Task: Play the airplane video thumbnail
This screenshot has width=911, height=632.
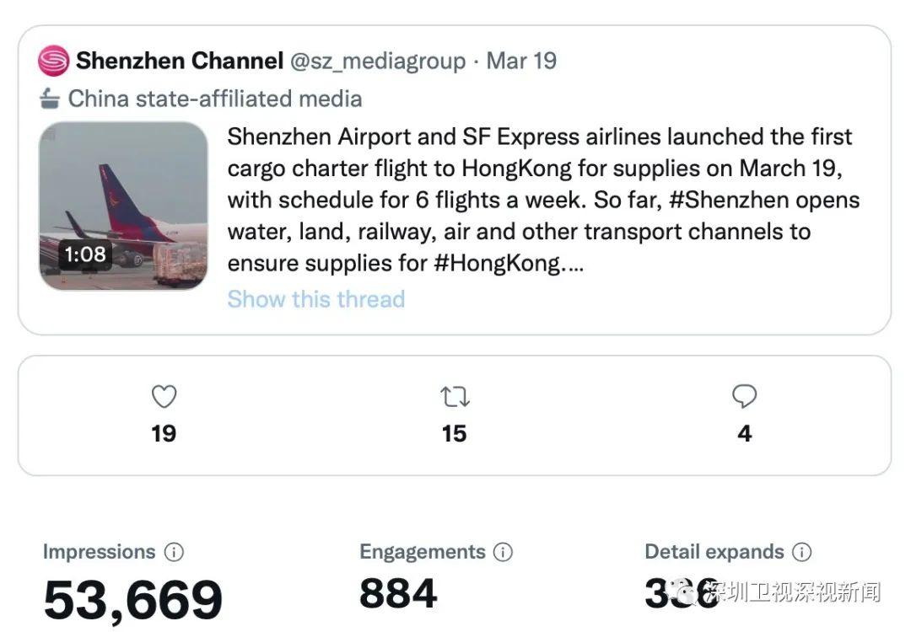Action: coord(123,206)
